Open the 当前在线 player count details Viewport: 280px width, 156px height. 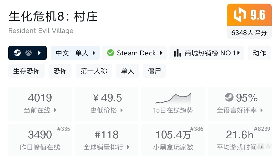[x=40, y=104]
